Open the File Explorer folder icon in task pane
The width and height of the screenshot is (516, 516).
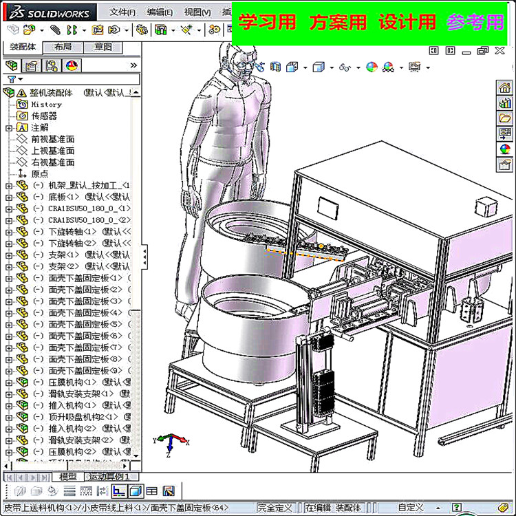click(x=505, y=118)
